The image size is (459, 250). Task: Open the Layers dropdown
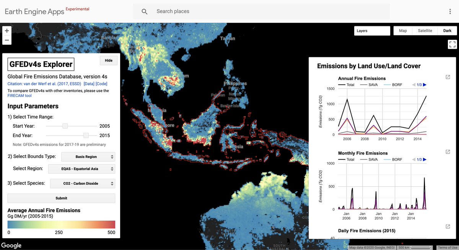pyautogui.click(x=372, y=31)
